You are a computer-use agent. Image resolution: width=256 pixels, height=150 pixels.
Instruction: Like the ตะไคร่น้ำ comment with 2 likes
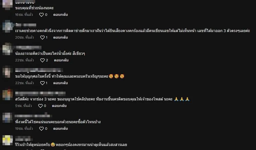(x=42, y=60)
